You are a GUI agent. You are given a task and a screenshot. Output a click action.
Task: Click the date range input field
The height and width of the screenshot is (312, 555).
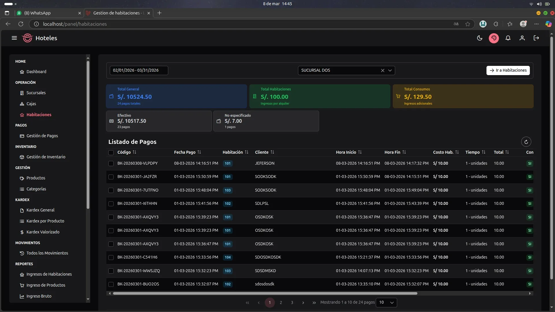click(x=139, y=70)
